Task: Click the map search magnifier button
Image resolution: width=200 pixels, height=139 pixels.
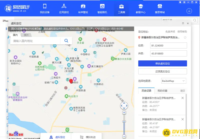Action: pos(66,41)
